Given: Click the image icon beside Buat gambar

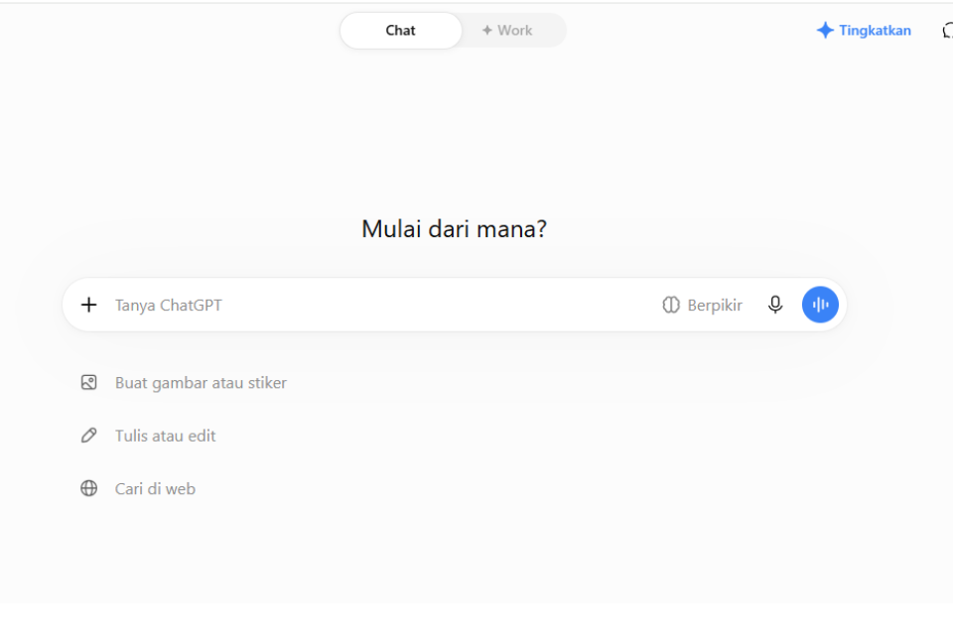Looking at the screenshot, I should [x=88, y=382].
